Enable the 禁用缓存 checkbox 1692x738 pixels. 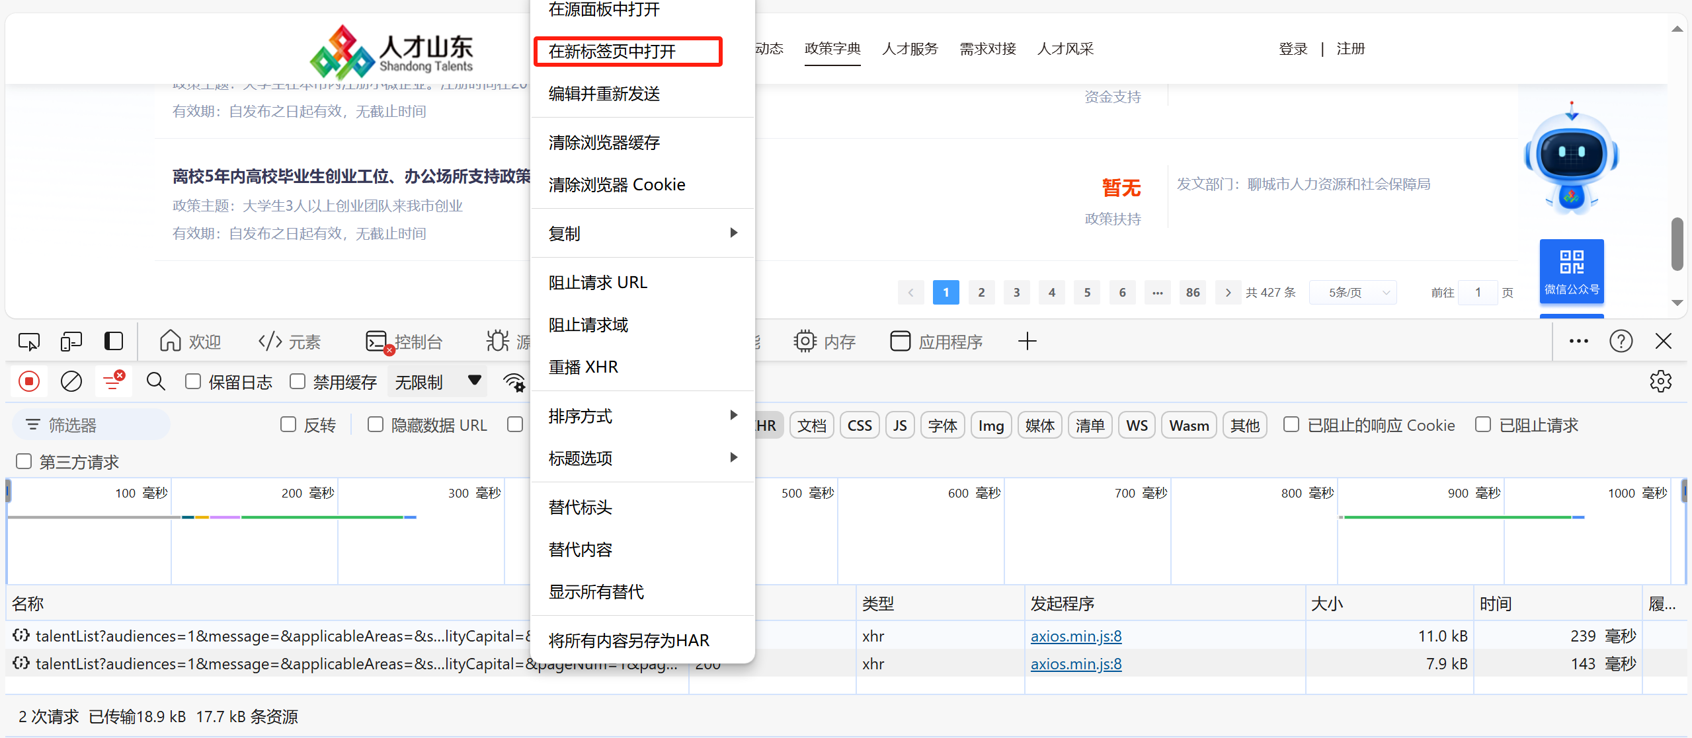(298, 381)
